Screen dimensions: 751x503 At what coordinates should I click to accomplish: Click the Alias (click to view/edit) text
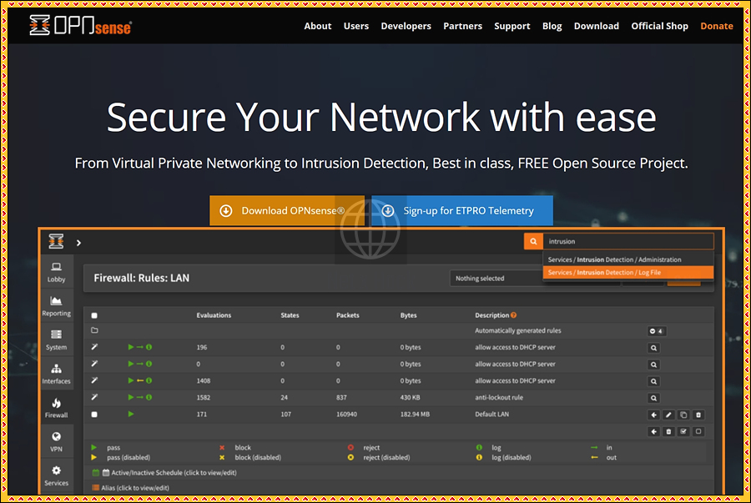pyautogui.click(x=135, y=488)
